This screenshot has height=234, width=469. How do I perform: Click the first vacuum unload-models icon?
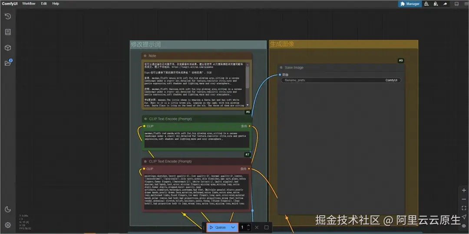point(426,4)
